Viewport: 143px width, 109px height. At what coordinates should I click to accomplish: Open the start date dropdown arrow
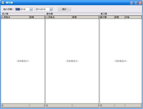(x=31, y=9)
